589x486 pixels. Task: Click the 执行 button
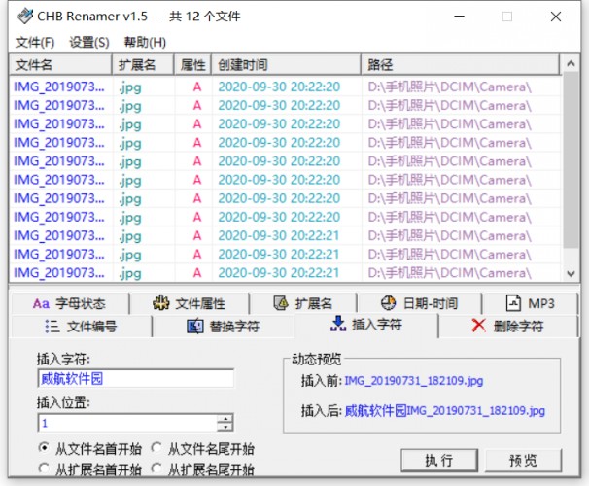(439, 460)
